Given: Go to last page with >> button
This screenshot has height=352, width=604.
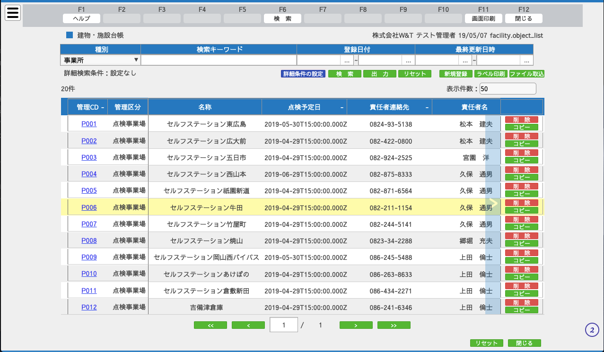Looking at the screenshot, I should 394,325.
